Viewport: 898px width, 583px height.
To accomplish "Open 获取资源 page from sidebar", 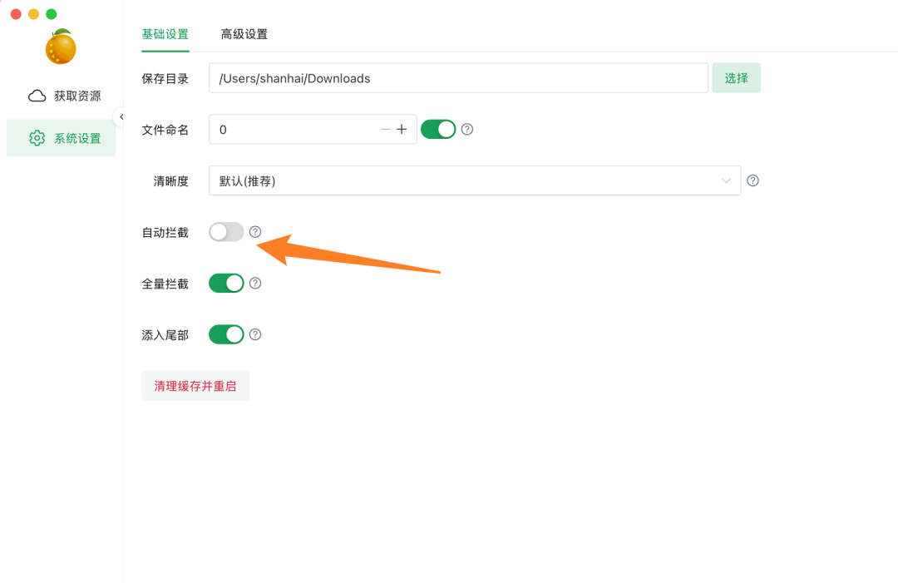I will (65, 96).
